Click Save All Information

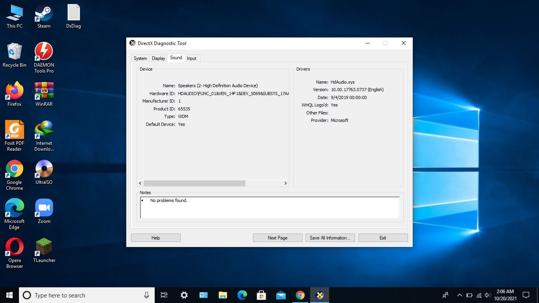[x=330, y=238]
